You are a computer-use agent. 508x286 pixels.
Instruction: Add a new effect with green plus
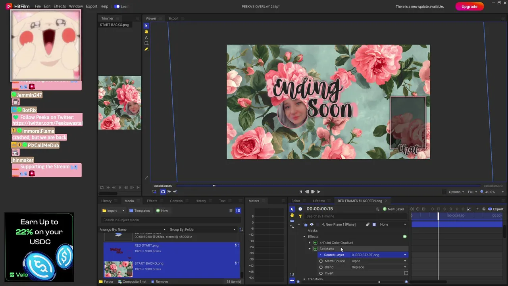[405, 237]
